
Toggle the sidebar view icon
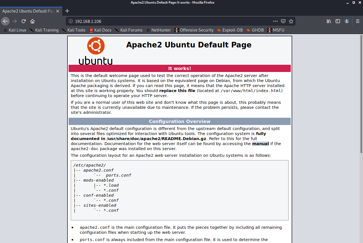(338, 21)
